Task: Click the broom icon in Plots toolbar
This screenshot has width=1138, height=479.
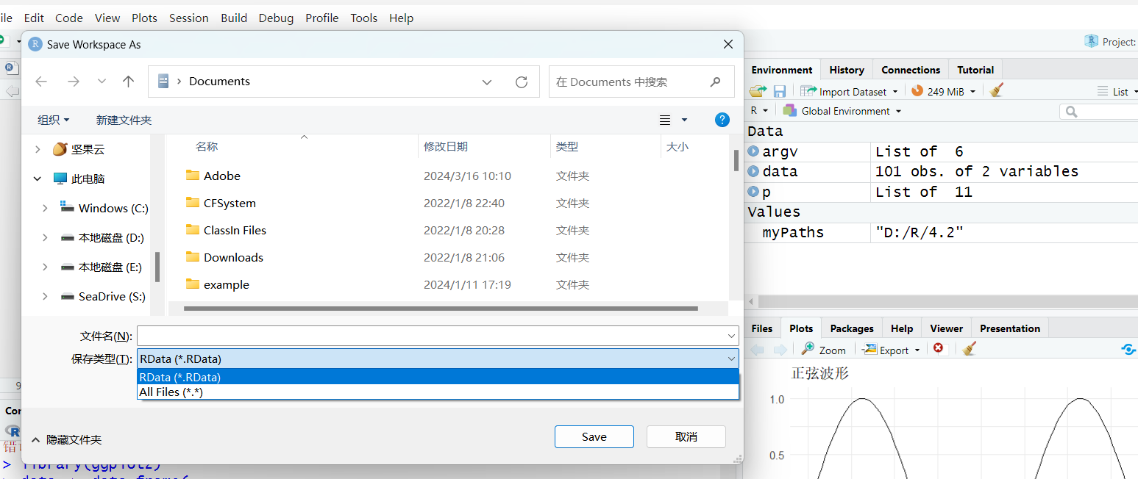Action: pyautogui.click(x=969, y=349)
